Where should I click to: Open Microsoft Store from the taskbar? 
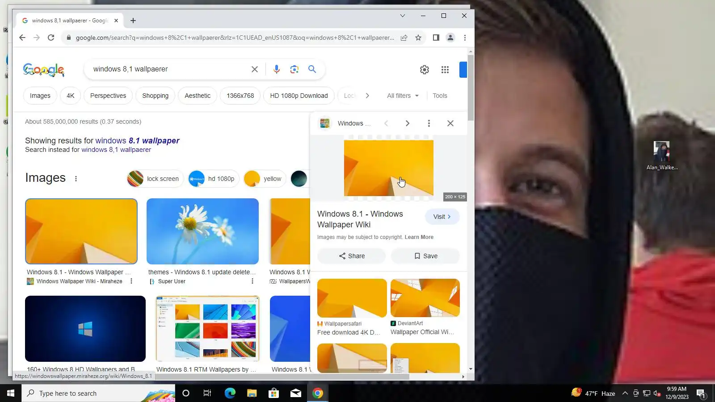273,393
